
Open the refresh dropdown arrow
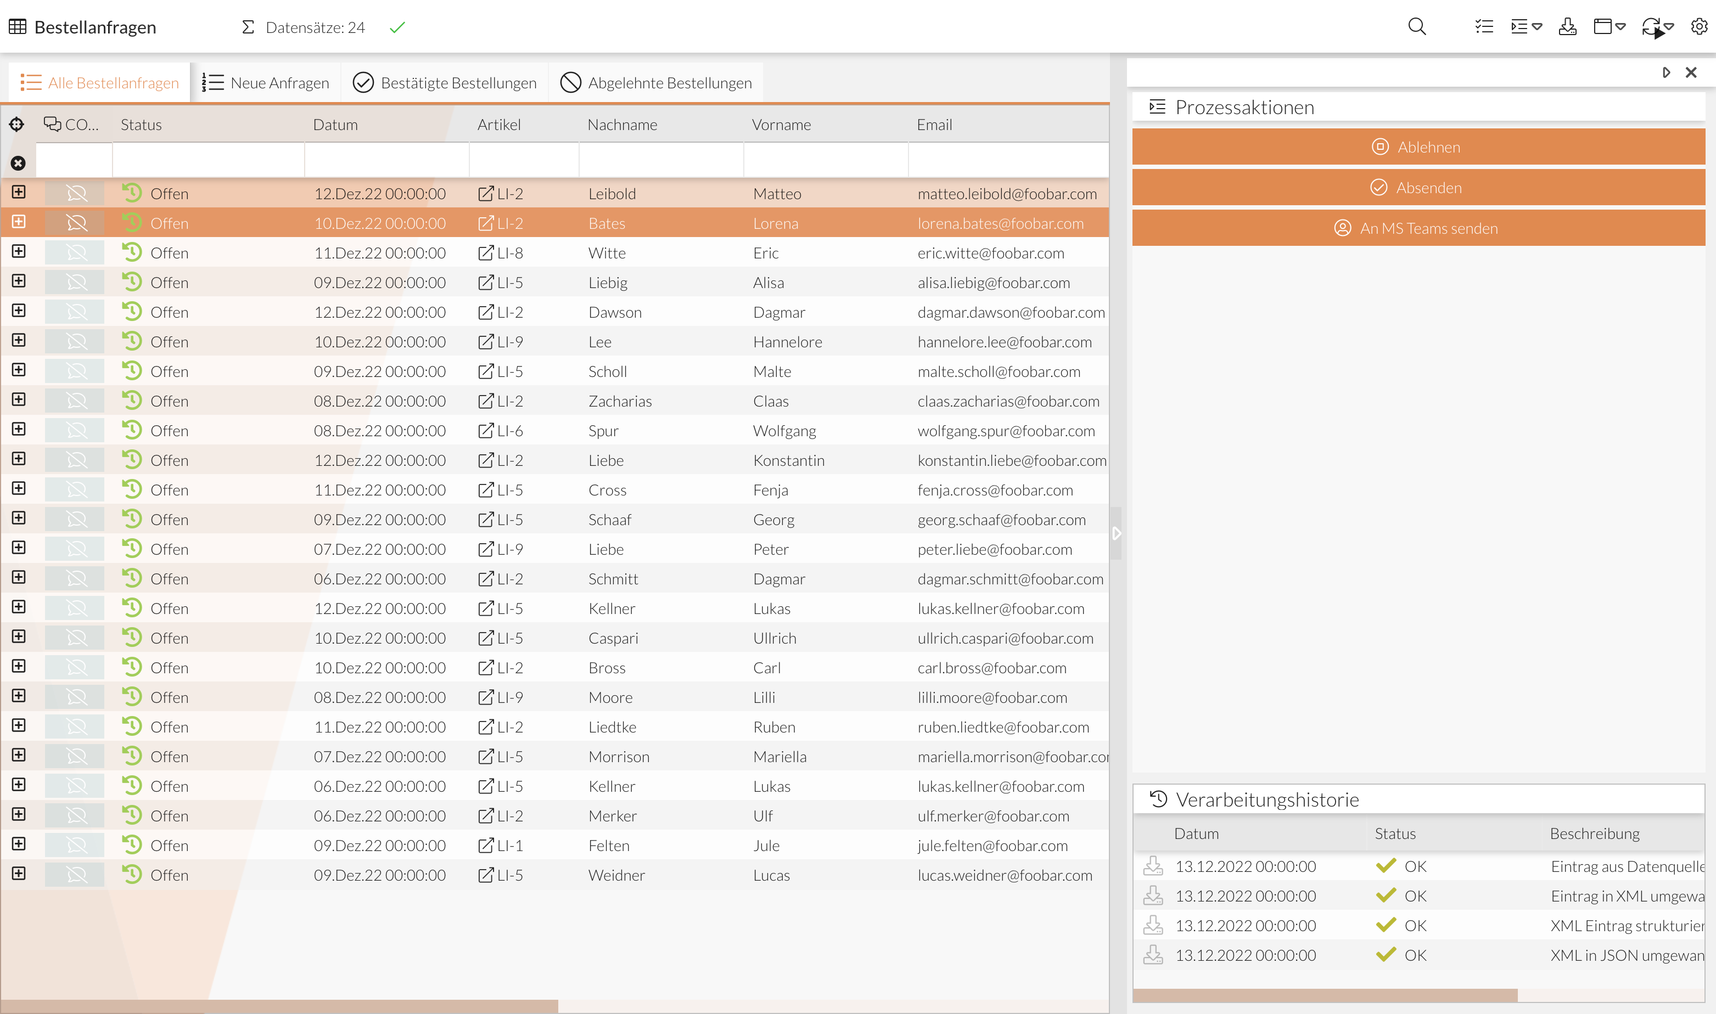coord(1669,27)
